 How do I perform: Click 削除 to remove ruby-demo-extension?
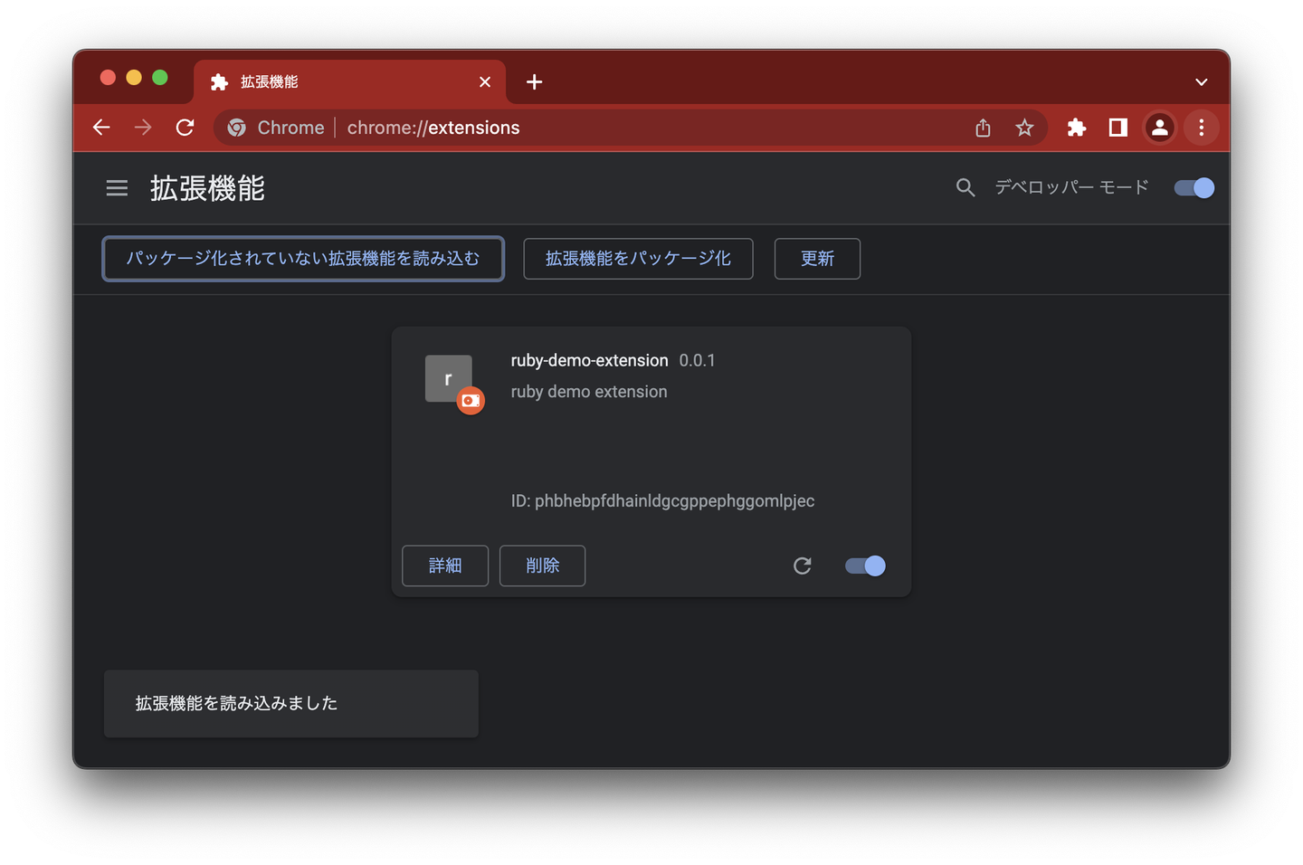(x=542, y=566)
